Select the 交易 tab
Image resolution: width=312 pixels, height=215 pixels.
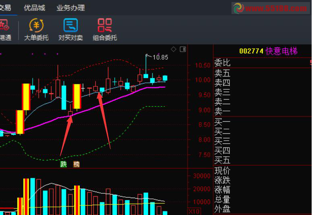(6, 8)
